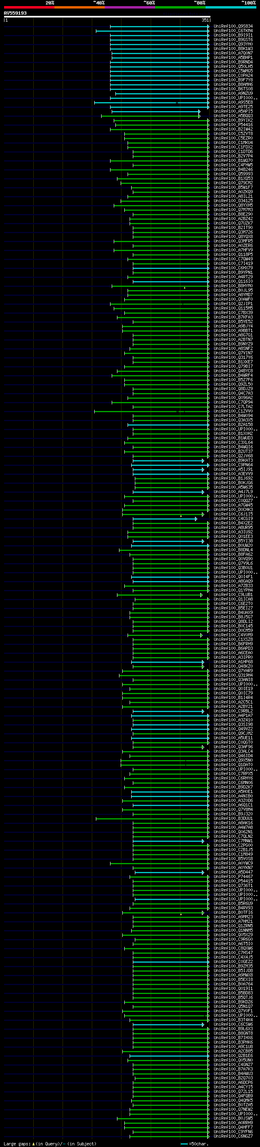This screenshot has height=1147, width=260.
Task: Click the red 20% identity legend segment
Action: click(x=29, y=7)
